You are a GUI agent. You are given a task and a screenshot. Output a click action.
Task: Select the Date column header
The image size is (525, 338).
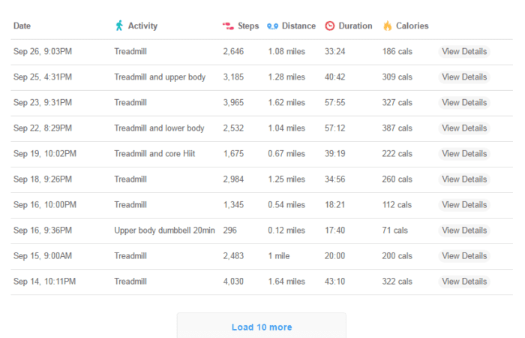22,26
